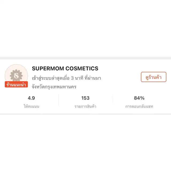Open the SUPERMOM COSMETICS shop name

[65, 68]
